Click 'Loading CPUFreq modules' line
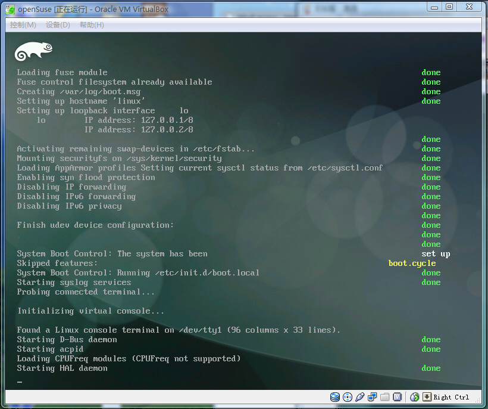 coord(129,358)
